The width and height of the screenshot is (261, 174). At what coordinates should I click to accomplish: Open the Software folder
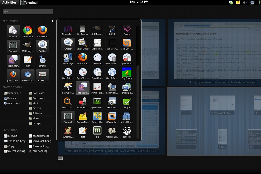click(x=36, y=113)
